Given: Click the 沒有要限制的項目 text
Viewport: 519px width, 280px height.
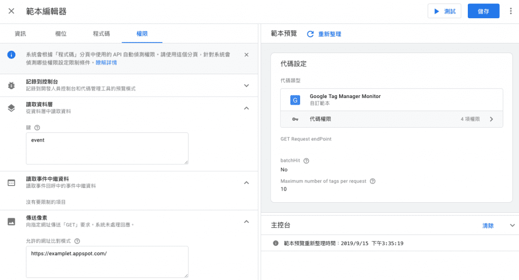Looking at the screenshot, I should [46, 202].
